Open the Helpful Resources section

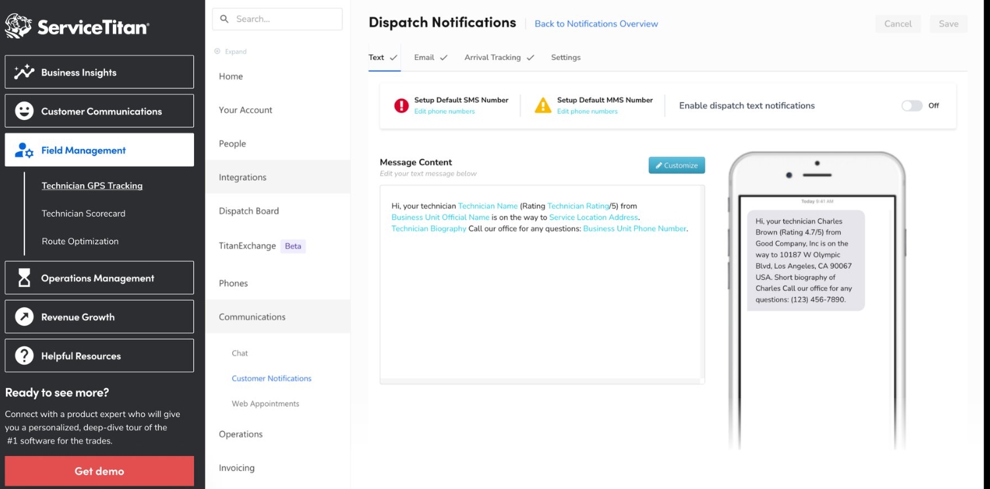(100, 356)
